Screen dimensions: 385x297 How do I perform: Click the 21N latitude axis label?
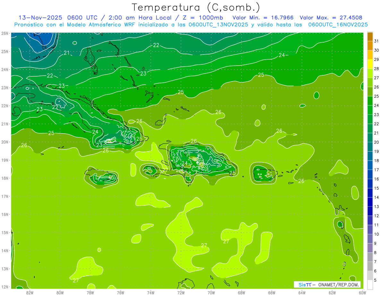4,124
